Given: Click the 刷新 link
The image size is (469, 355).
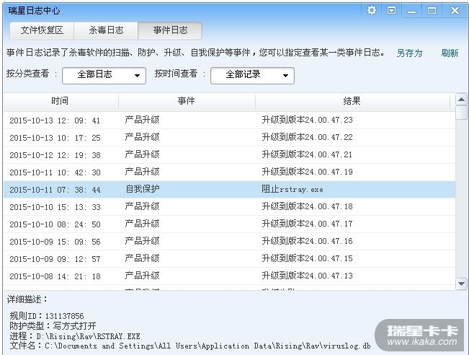Looking at the screenshot, I should pos(450,53).
